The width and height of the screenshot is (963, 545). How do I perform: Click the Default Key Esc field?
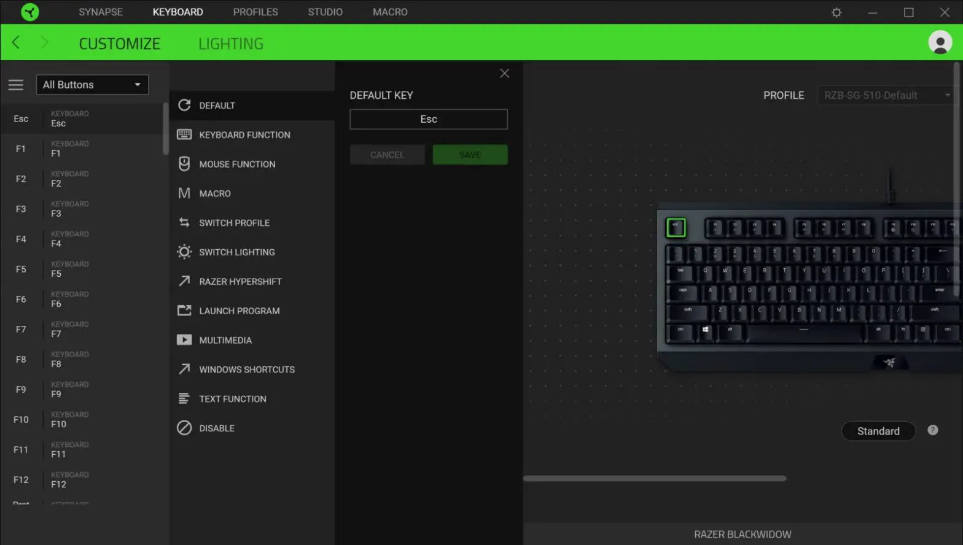tap(429, 119)
